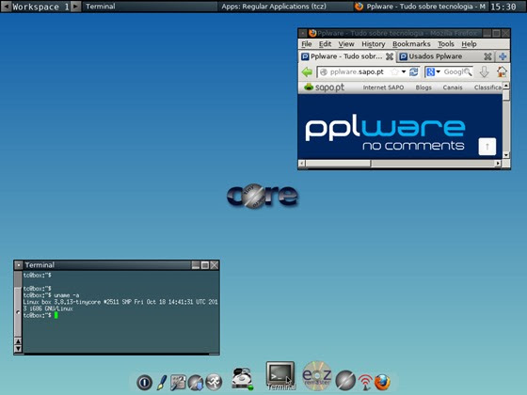Click the Blogs link in sapo bar
Screen dimensions: 527x395
pos(423,87)
